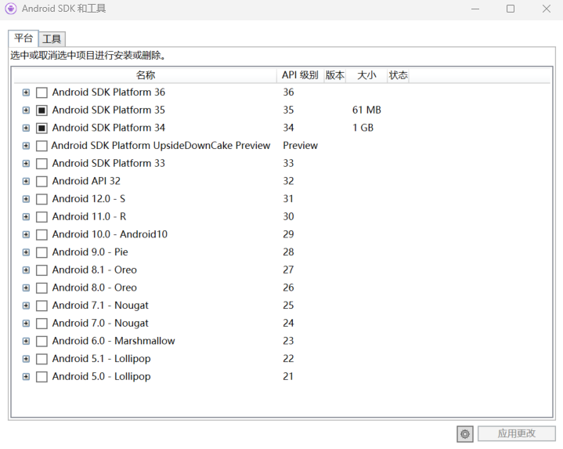
Task: Check Android 6.0 - Marshmallow checkbox
Action: point(42,342)
